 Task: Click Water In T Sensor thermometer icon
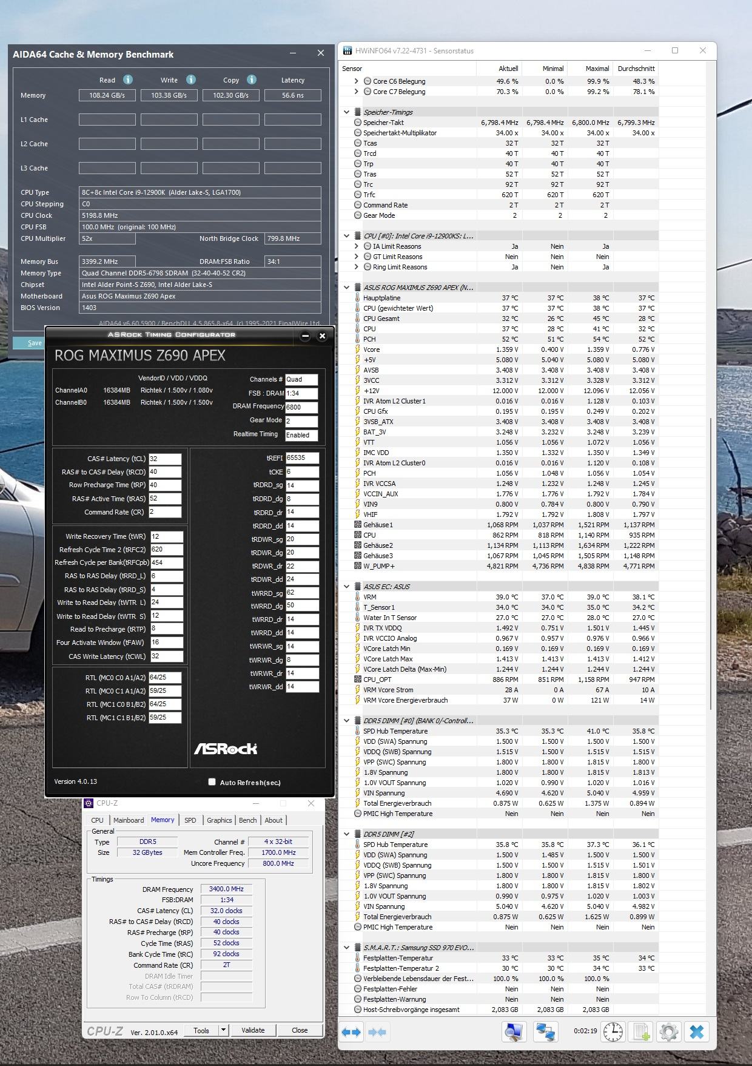click(x=358, y=618)
